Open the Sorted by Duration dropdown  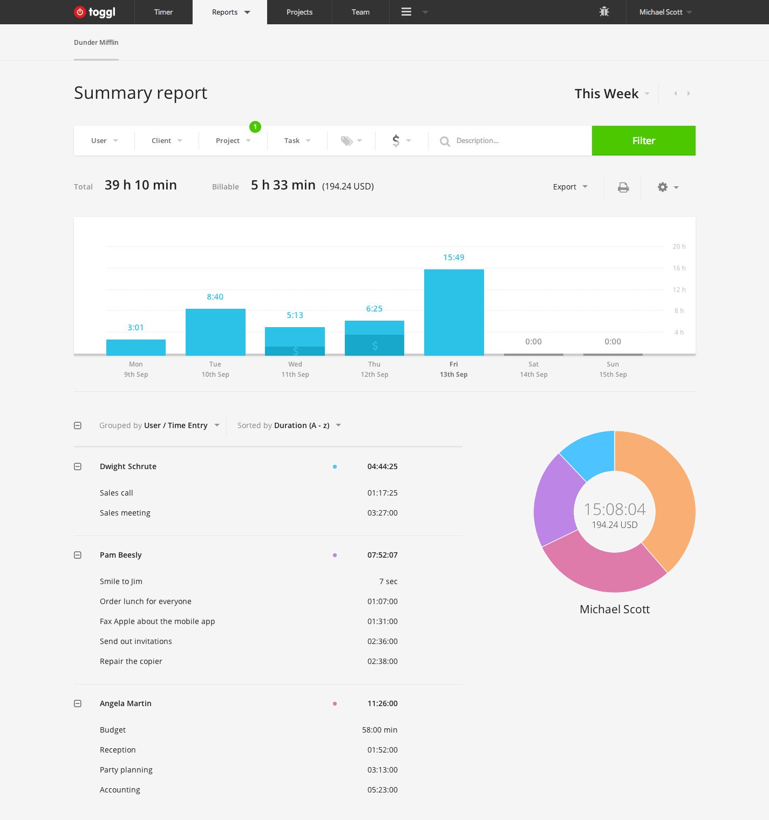tap(289, 425)
